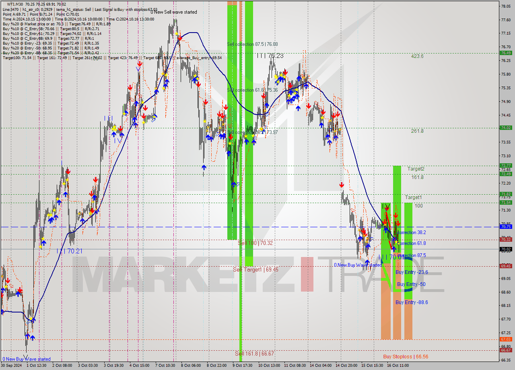Select the '11 Oct 08:30' time label
Viewport: 515px width, 370px height.
[x=295, y=366]
